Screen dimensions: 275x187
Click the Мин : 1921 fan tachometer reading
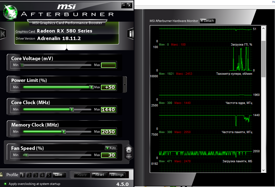166,74
